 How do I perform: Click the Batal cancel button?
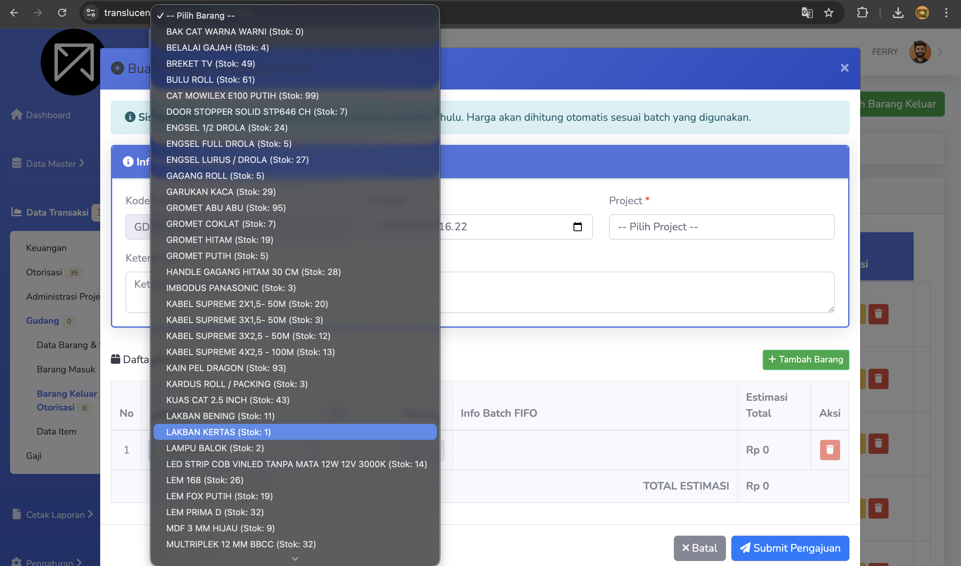pyautogui.click(x=699, y=548)
